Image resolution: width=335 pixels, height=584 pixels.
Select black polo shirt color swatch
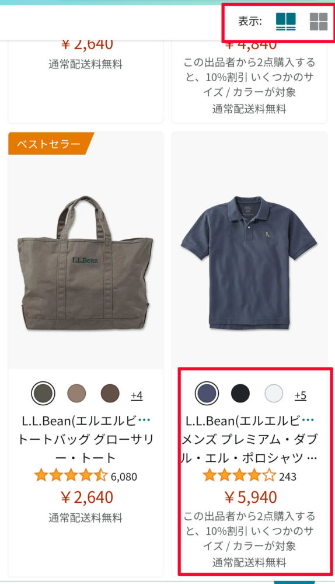point(240,393)
